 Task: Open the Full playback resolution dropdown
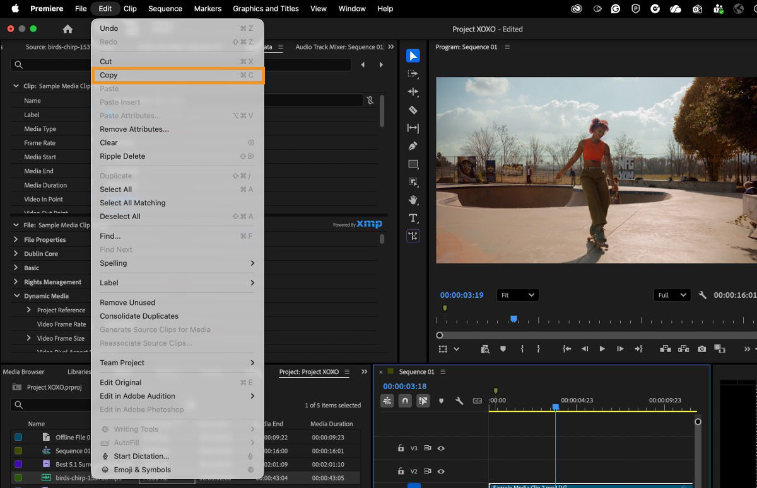coord(671,295)
